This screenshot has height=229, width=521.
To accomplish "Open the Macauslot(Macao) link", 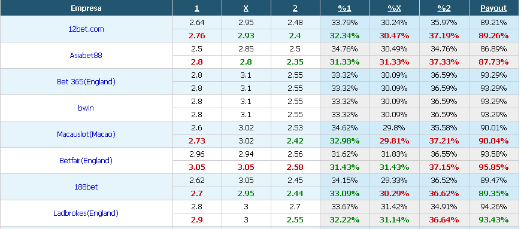I will click(x=86, y=135).
